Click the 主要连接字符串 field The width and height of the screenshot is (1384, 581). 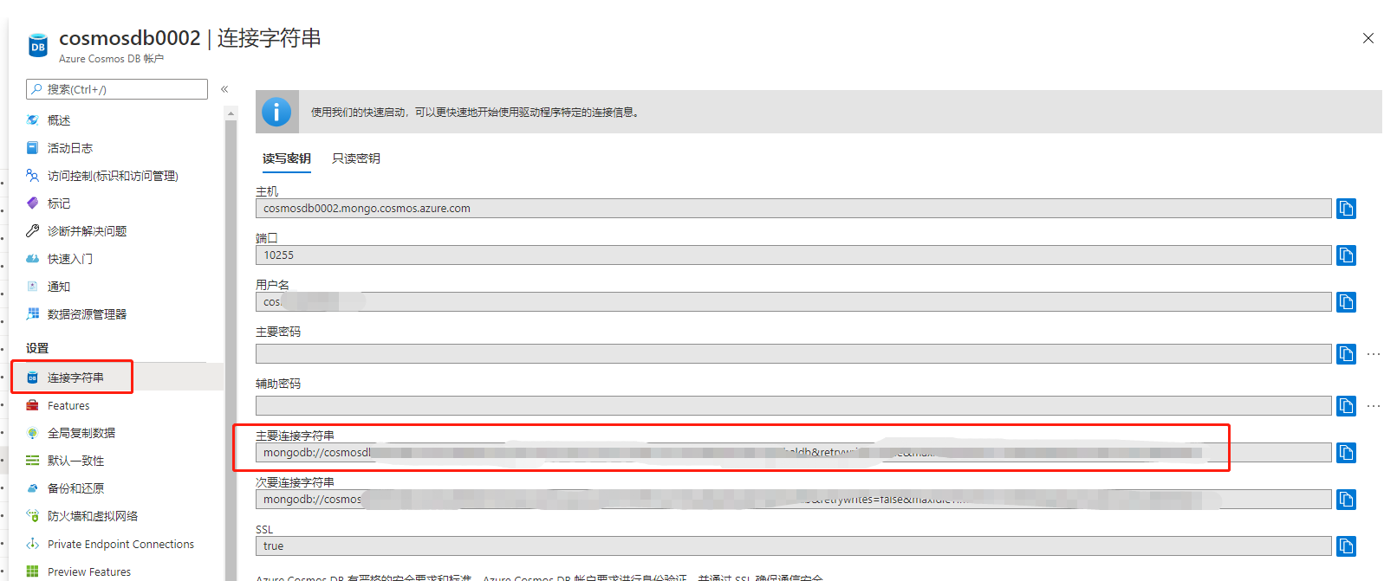click(793, 453)
